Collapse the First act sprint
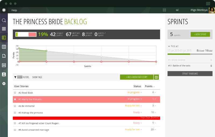 tap(169, 46)
